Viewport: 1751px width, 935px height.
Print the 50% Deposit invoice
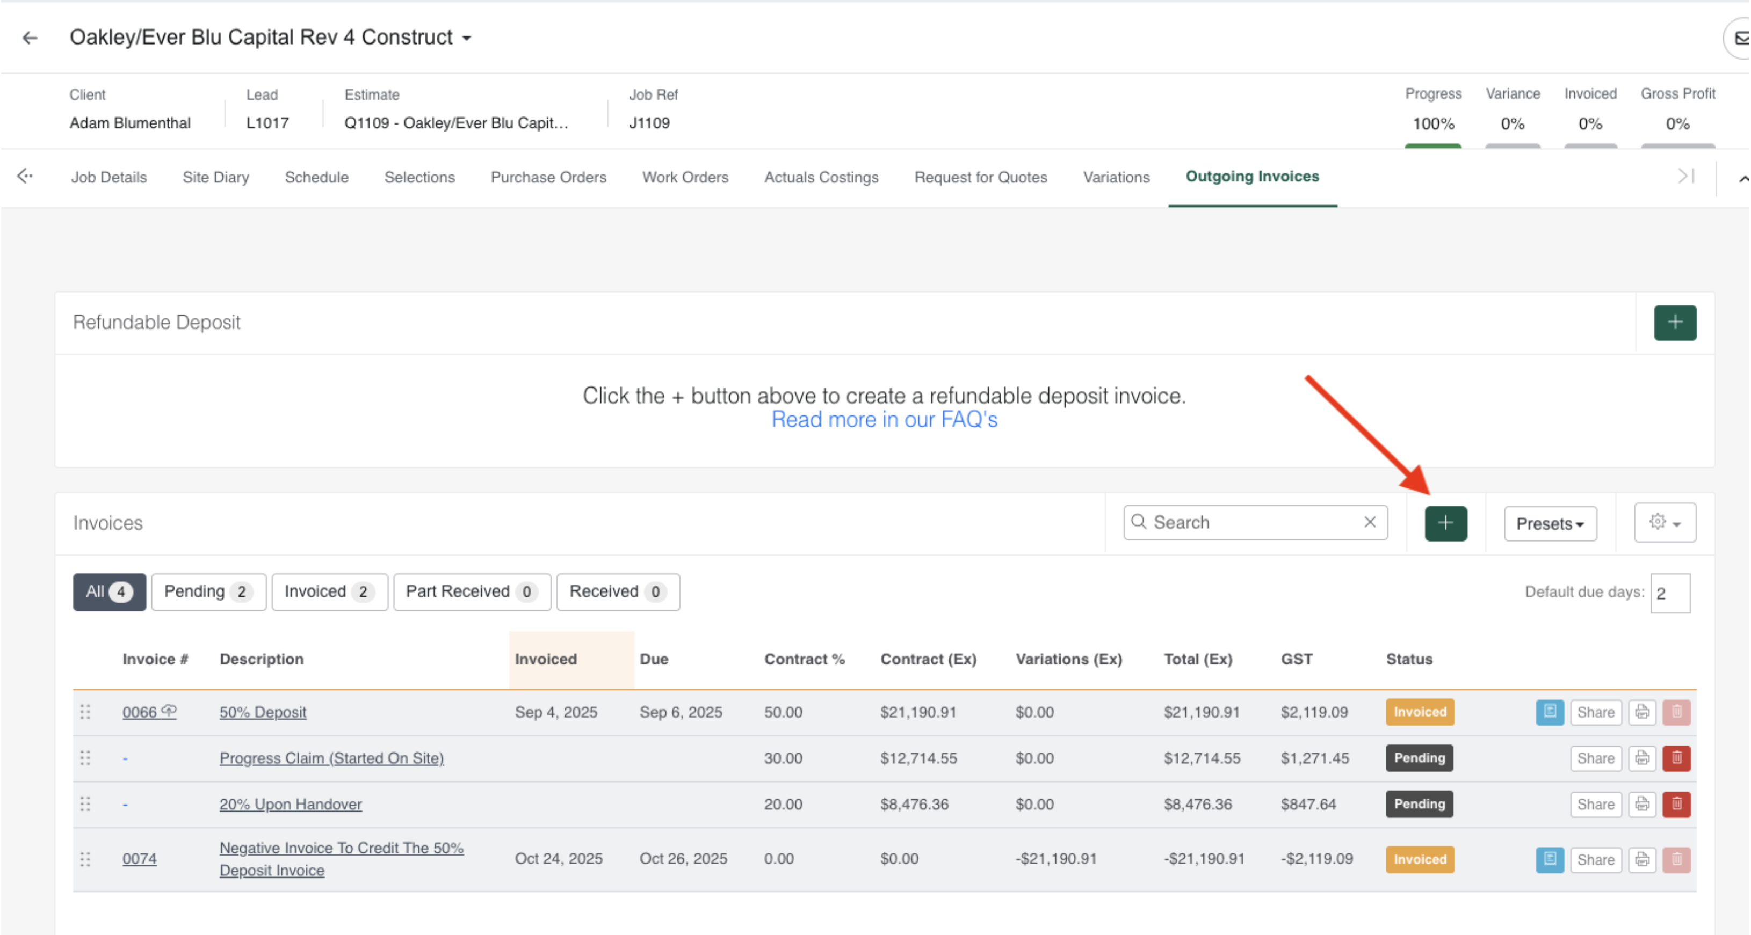(1641, 712)
